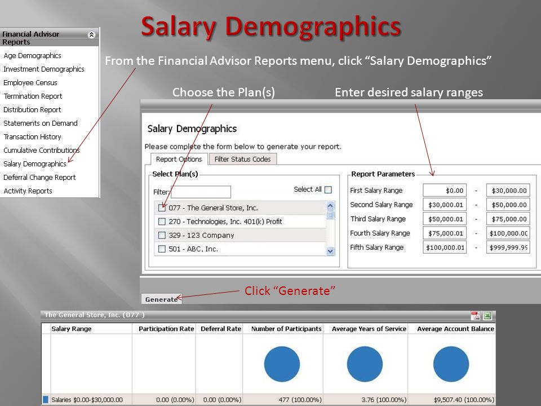Switch to Filter Status Codes tab
541x406 pixels.
tap(242, 159)
